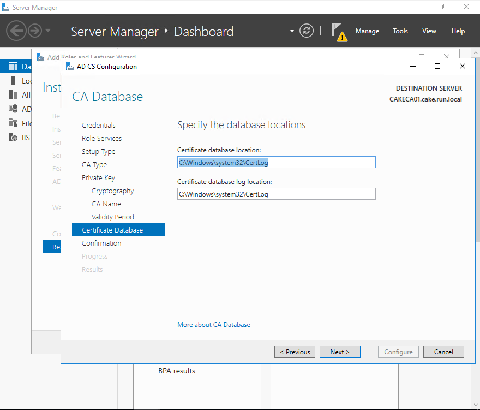Click the All Servers sidebar icon
The image size is (480, 410).
click(13, 95)
